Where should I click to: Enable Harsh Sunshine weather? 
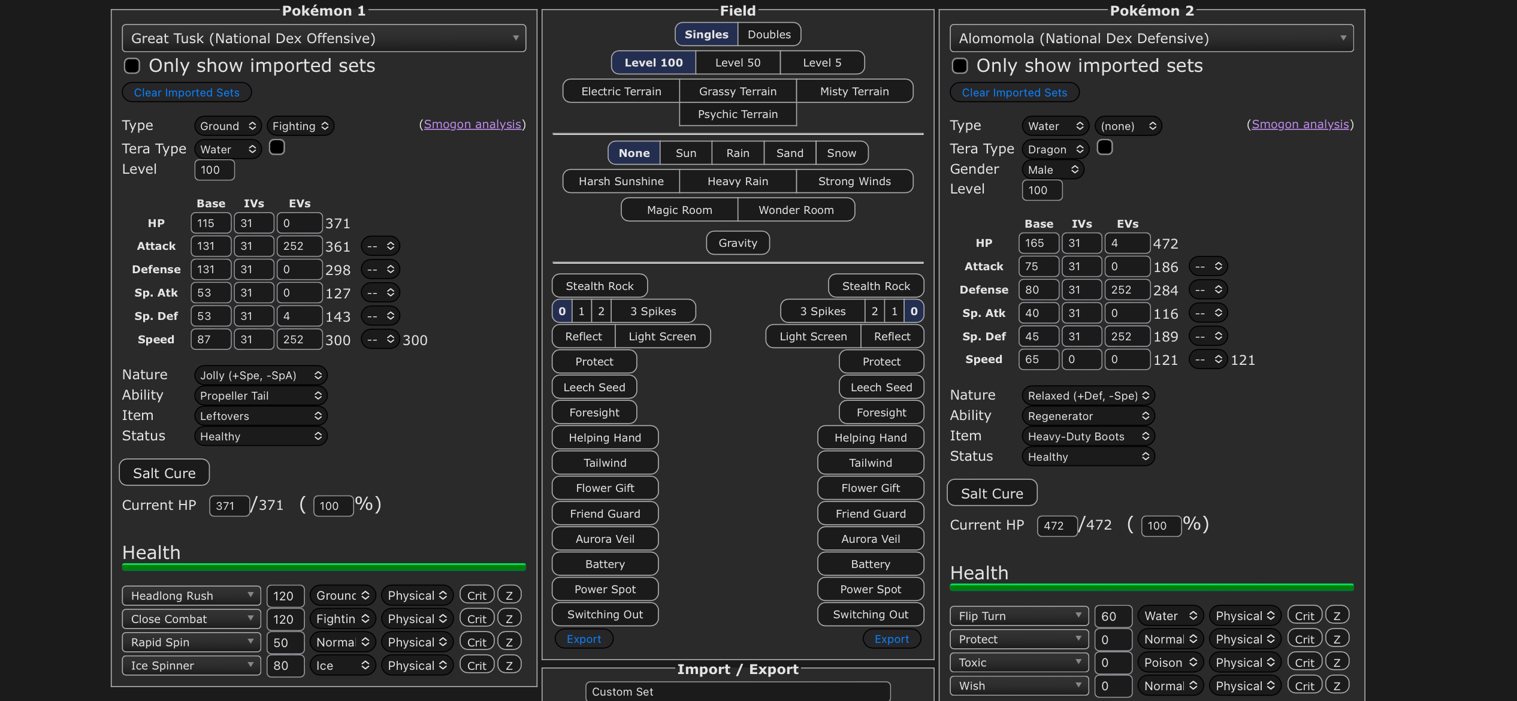[x=621, y=181]
